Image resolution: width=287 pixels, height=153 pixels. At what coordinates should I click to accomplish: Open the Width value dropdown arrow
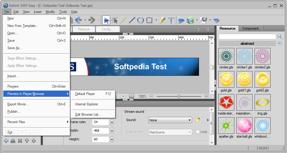[x=112, y=131]
